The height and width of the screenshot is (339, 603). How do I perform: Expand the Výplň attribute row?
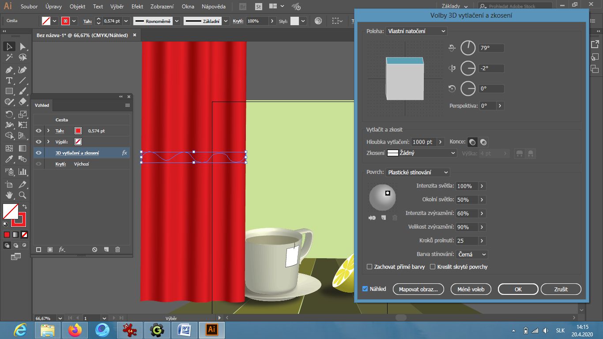click(x=48, y=142)
